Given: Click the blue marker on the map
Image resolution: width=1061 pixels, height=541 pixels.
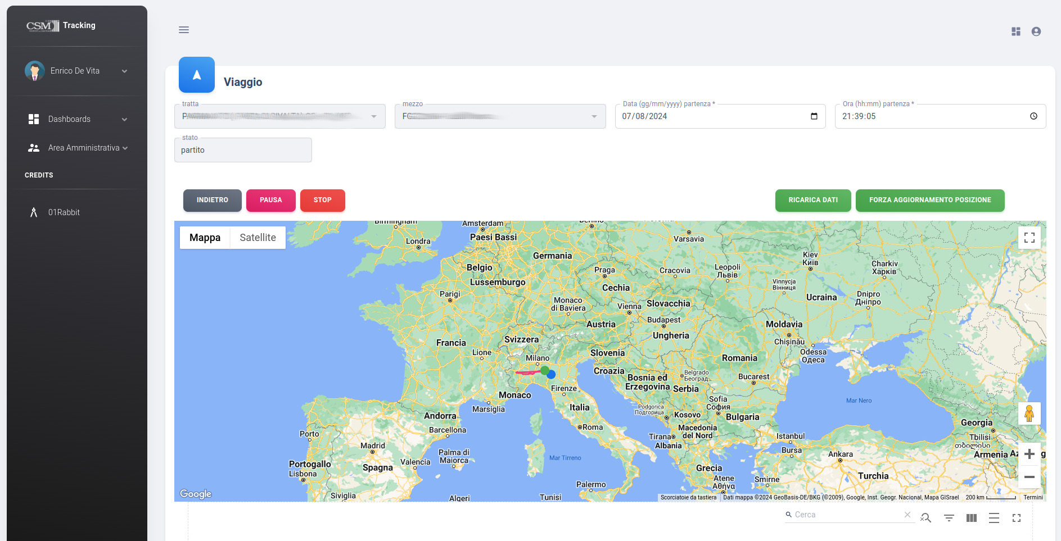Looking at the screenshot, I should pyautogui.click(x=551, y=374).
